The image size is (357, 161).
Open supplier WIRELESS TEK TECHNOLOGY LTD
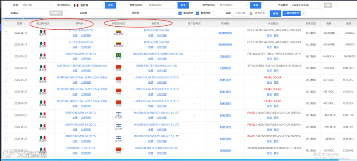pyautogui.click(x=156, y=65)
